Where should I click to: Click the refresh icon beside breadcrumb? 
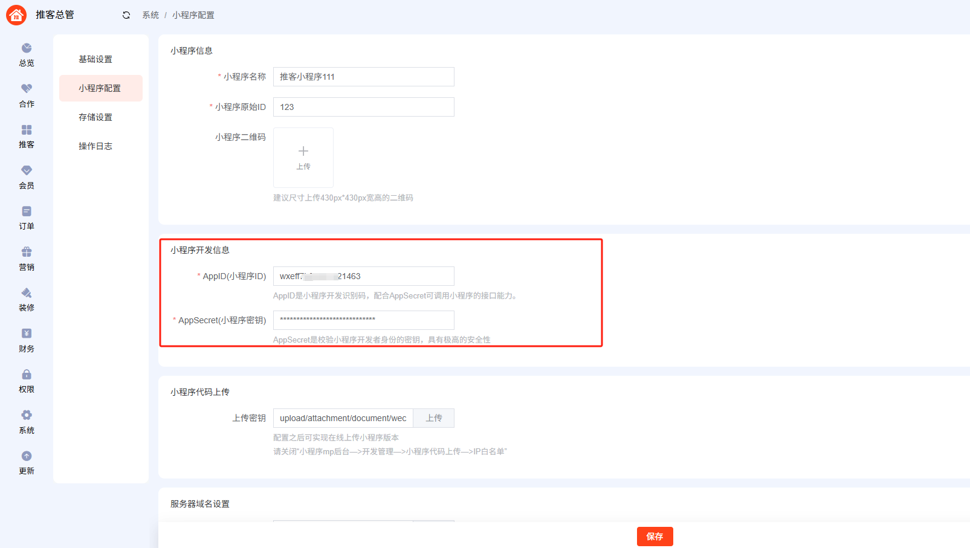pos(126,15)
